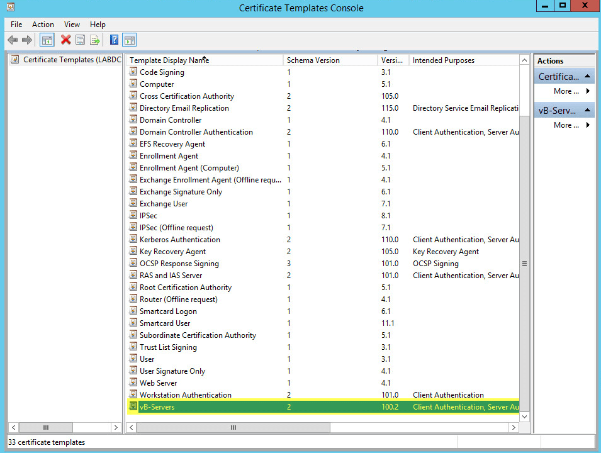The width and height of the screenshot is (601, 453).
Task: Click the IPSec template row icon
Action: (x=133, y=215)
